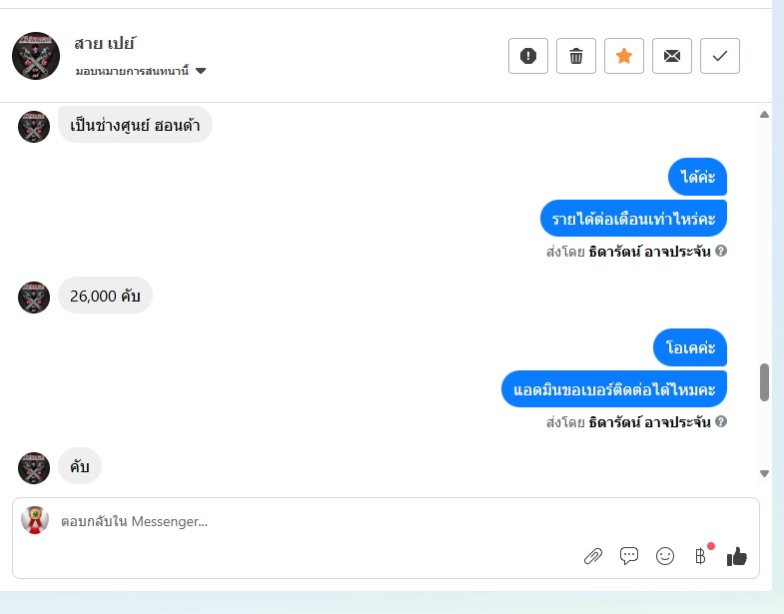Viewport: 784px width, 614px height.
Task: Click scrollbar up arrow in chat
Action: tap(764, 115)
